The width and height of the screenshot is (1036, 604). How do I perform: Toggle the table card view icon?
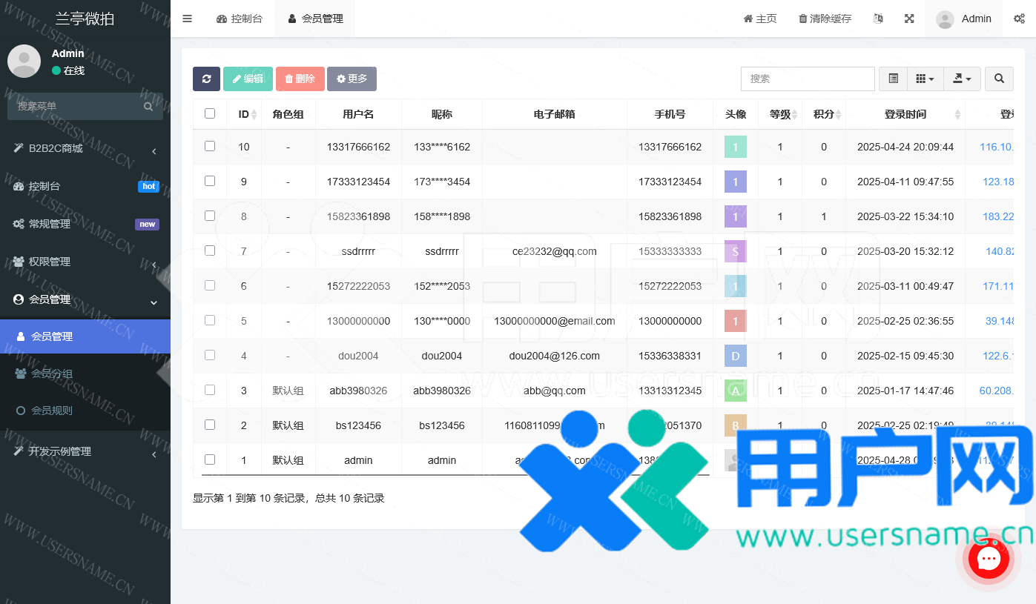pyautogui.click(x=893, y=79)
